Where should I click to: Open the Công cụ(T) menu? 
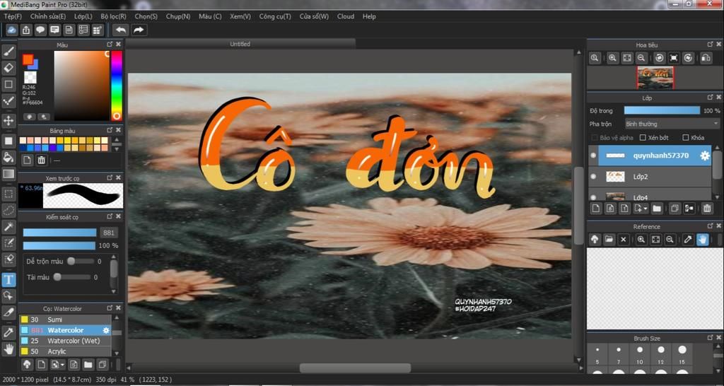click(x=275, y=16)
